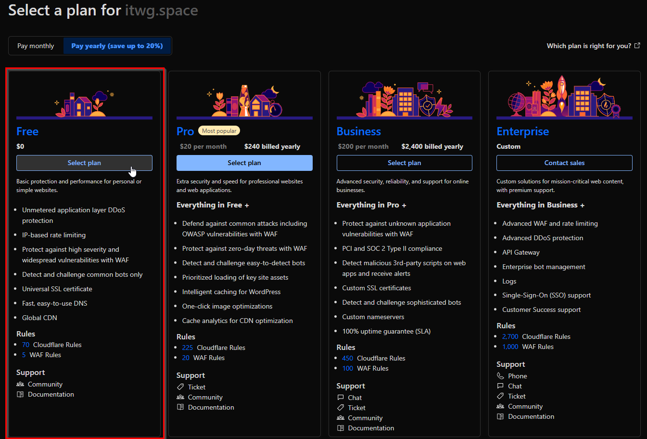The width and height of the screenshot is (647, 439).
Task: Click the Documentation icon in Enterprise support
Action: click(500, 416)
